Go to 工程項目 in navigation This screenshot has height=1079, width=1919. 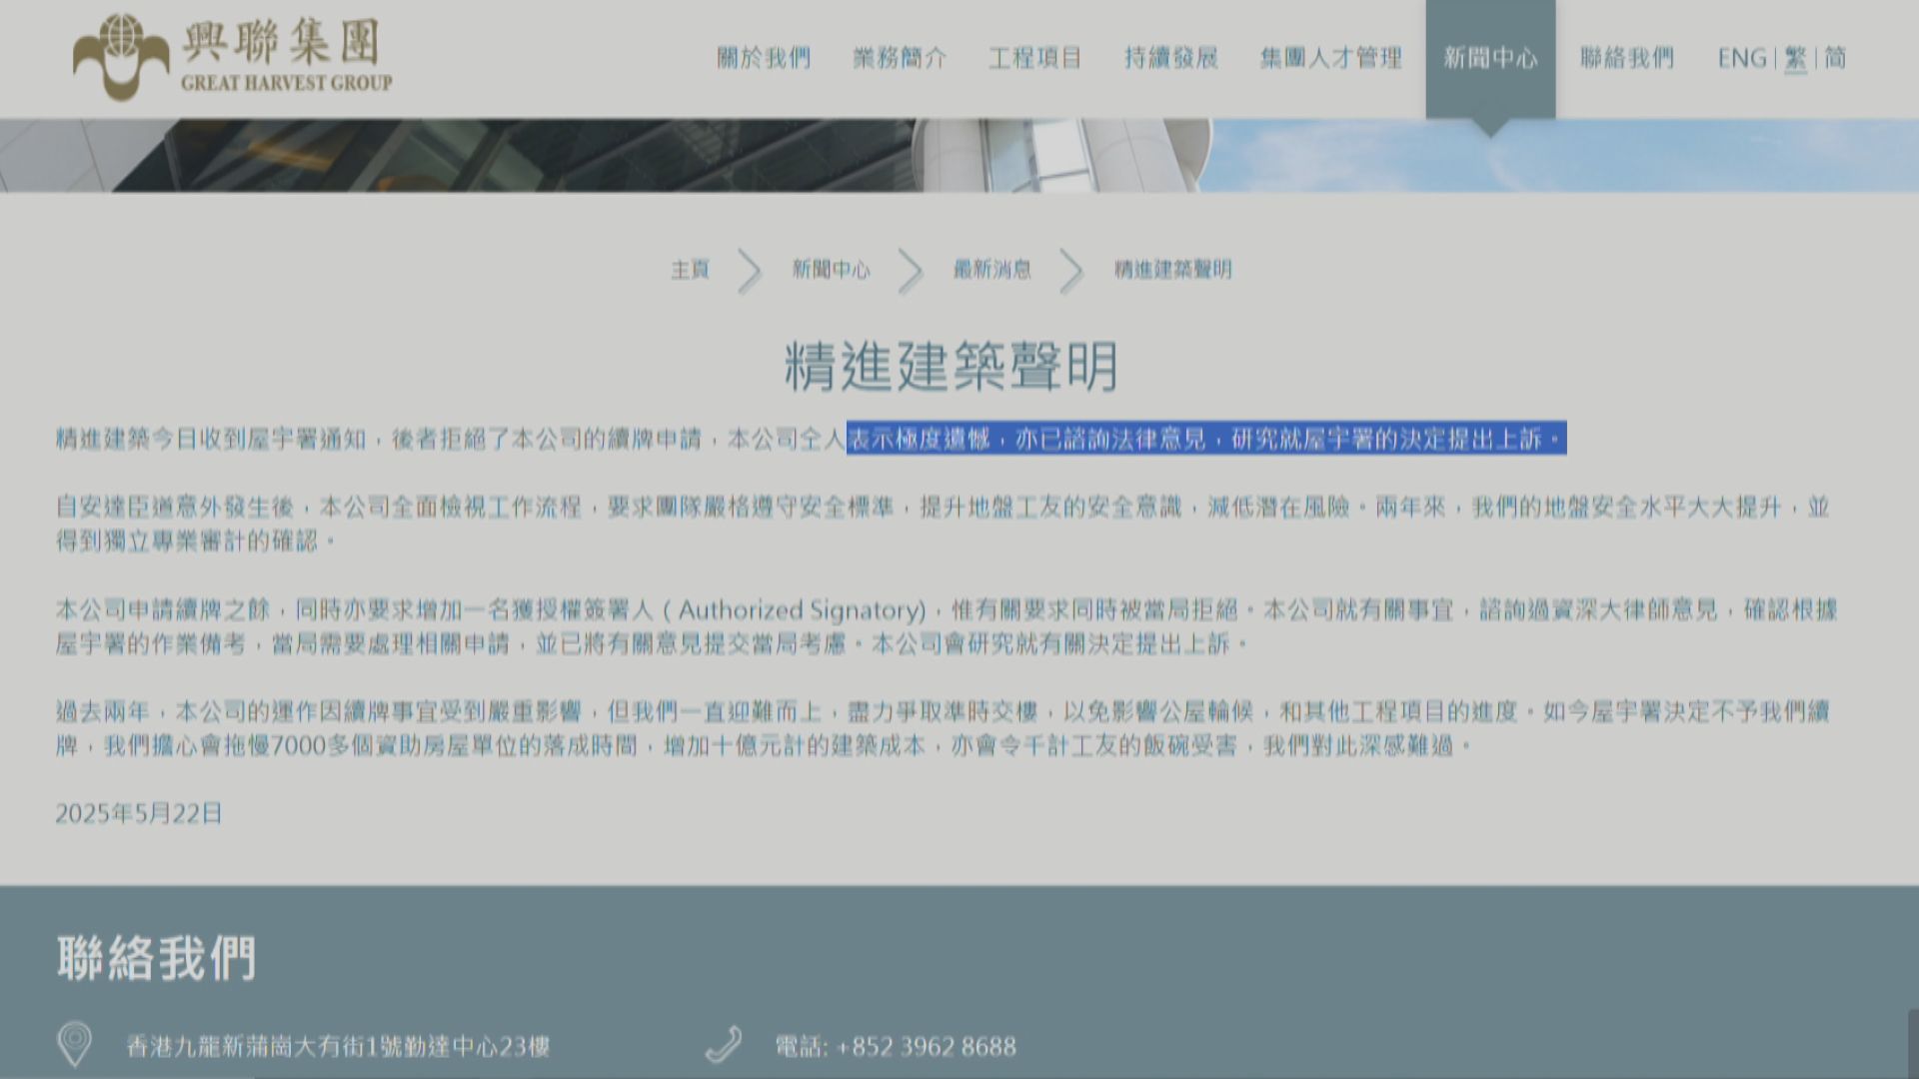tap(1034, 58)
